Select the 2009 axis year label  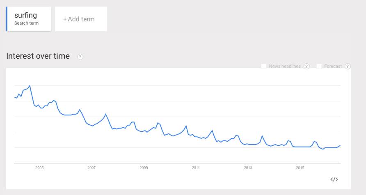click(x=144, y=167)
